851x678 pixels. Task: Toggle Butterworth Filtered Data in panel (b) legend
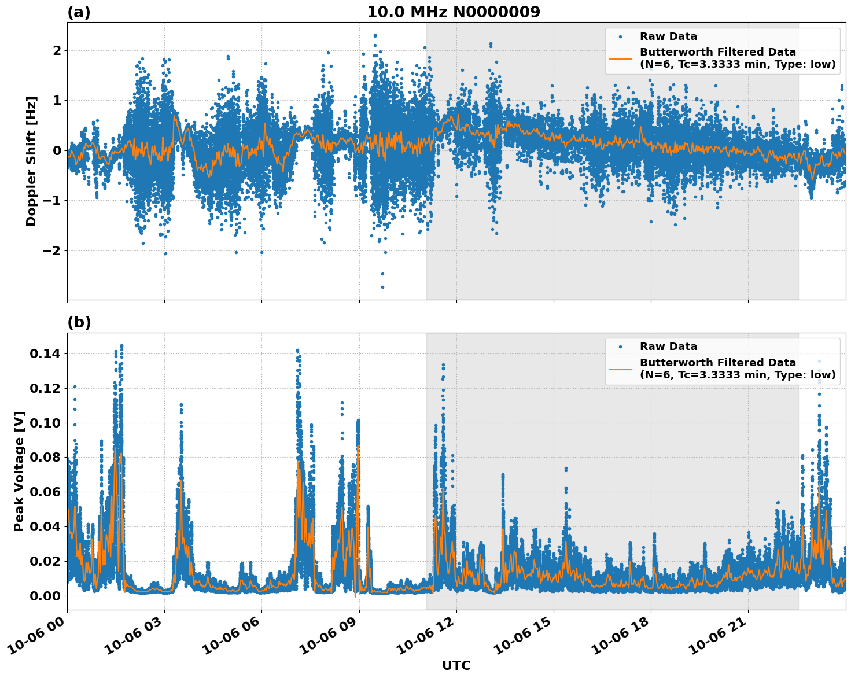click(x=717, y=368)
